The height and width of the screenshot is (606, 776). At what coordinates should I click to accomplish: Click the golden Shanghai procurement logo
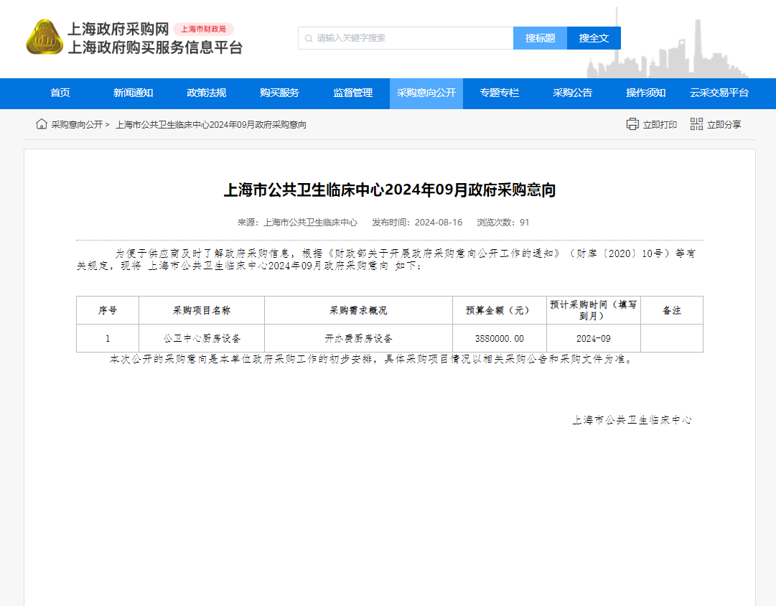(45, 37)
